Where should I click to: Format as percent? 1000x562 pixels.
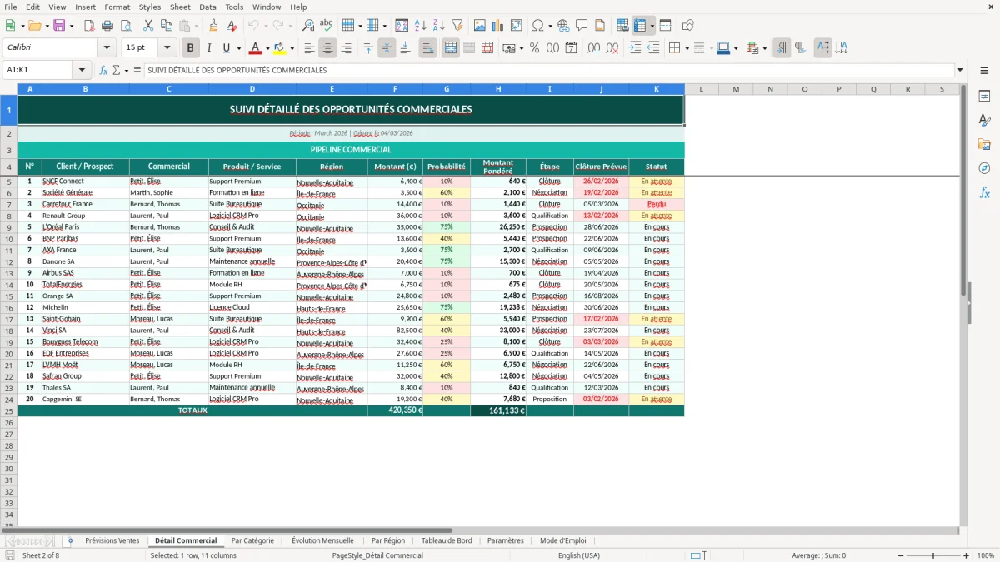[x=534, y=48]
